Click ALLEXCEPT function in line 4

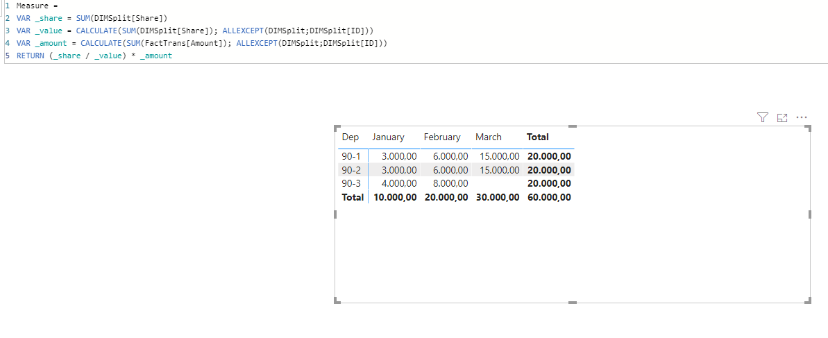[256, 43]
